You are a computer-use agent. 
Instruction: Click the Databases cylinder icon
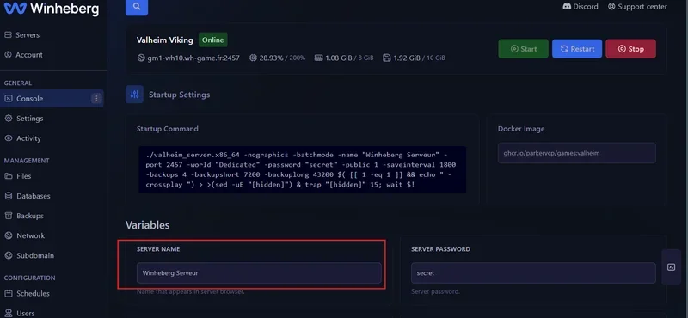[8, 196]
